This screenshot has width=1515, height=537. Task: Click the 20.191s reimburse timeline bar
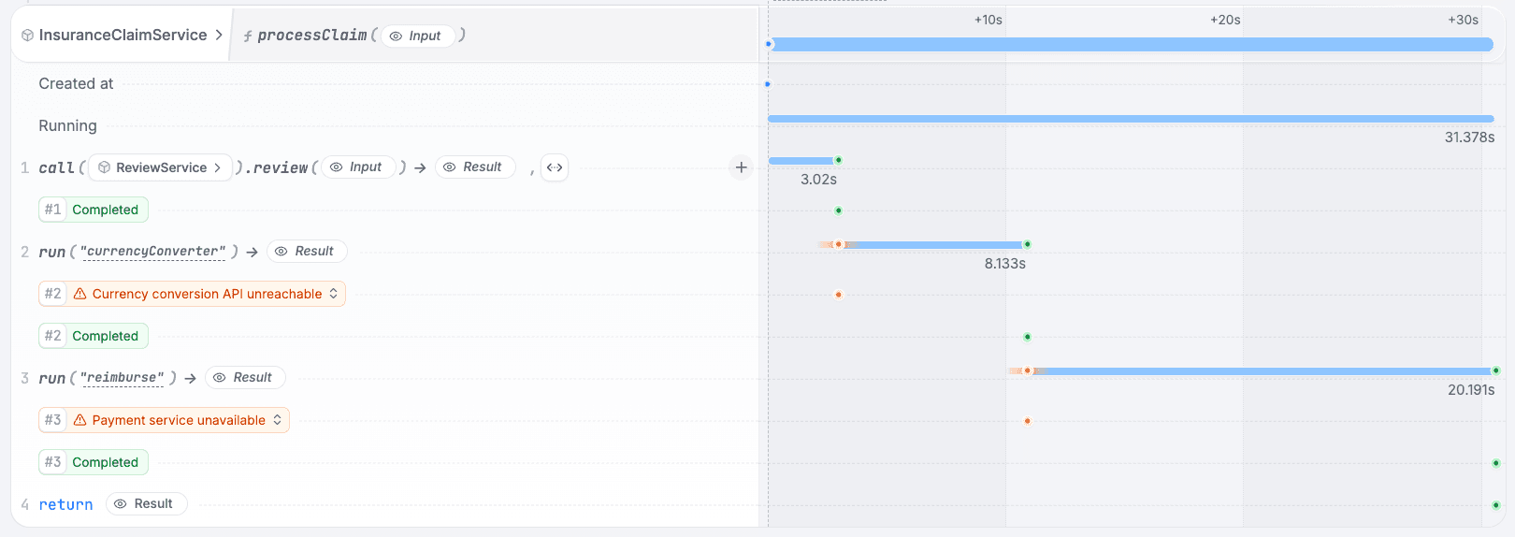tap(1262, 371)
